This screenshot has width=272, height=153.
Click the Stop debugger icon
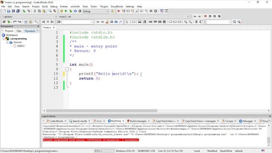(x=156, y=11)
